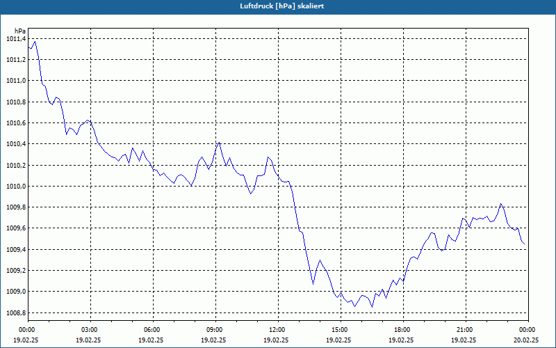This screenshot has height=348, width=556.
Task: Click the y-axis value 1009,4
Action: [x=16, y=249]
